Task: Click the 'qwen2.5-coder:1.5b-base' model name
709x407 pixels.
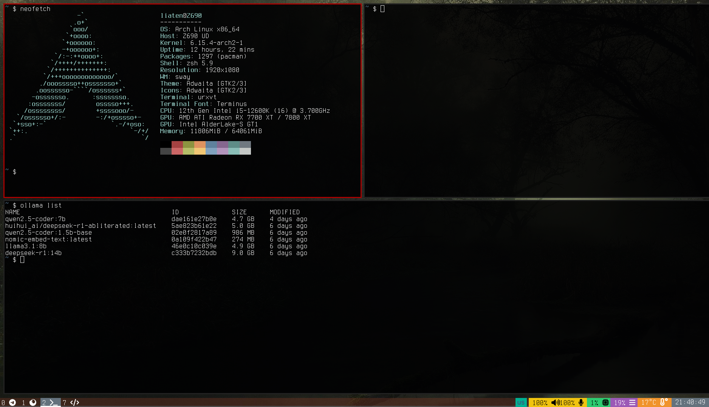Action: pyautogui.click(x=49, y=232)
